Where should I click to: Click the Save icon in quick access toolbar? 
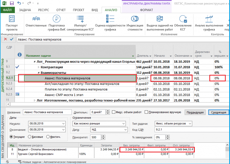pos(11,3)
